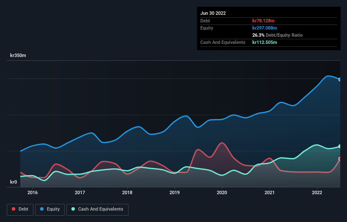Click the kr0 y-axis label

(x=14, y=182)
